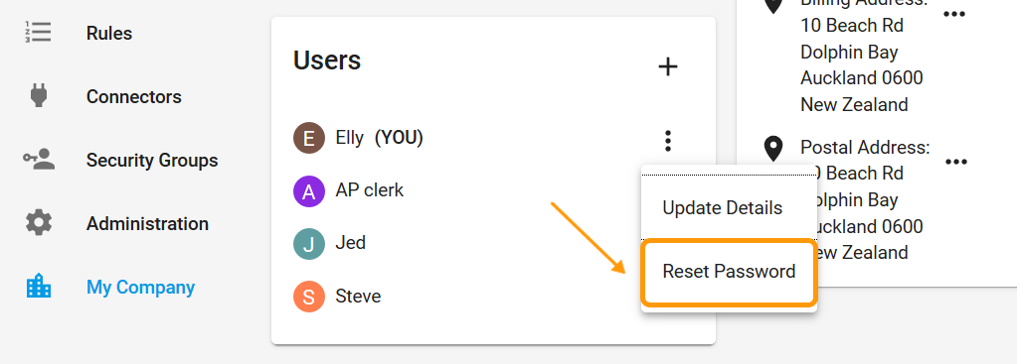Open Elly's three-dot options menu
Viewport: 1017px width, 364px height.
667,140
